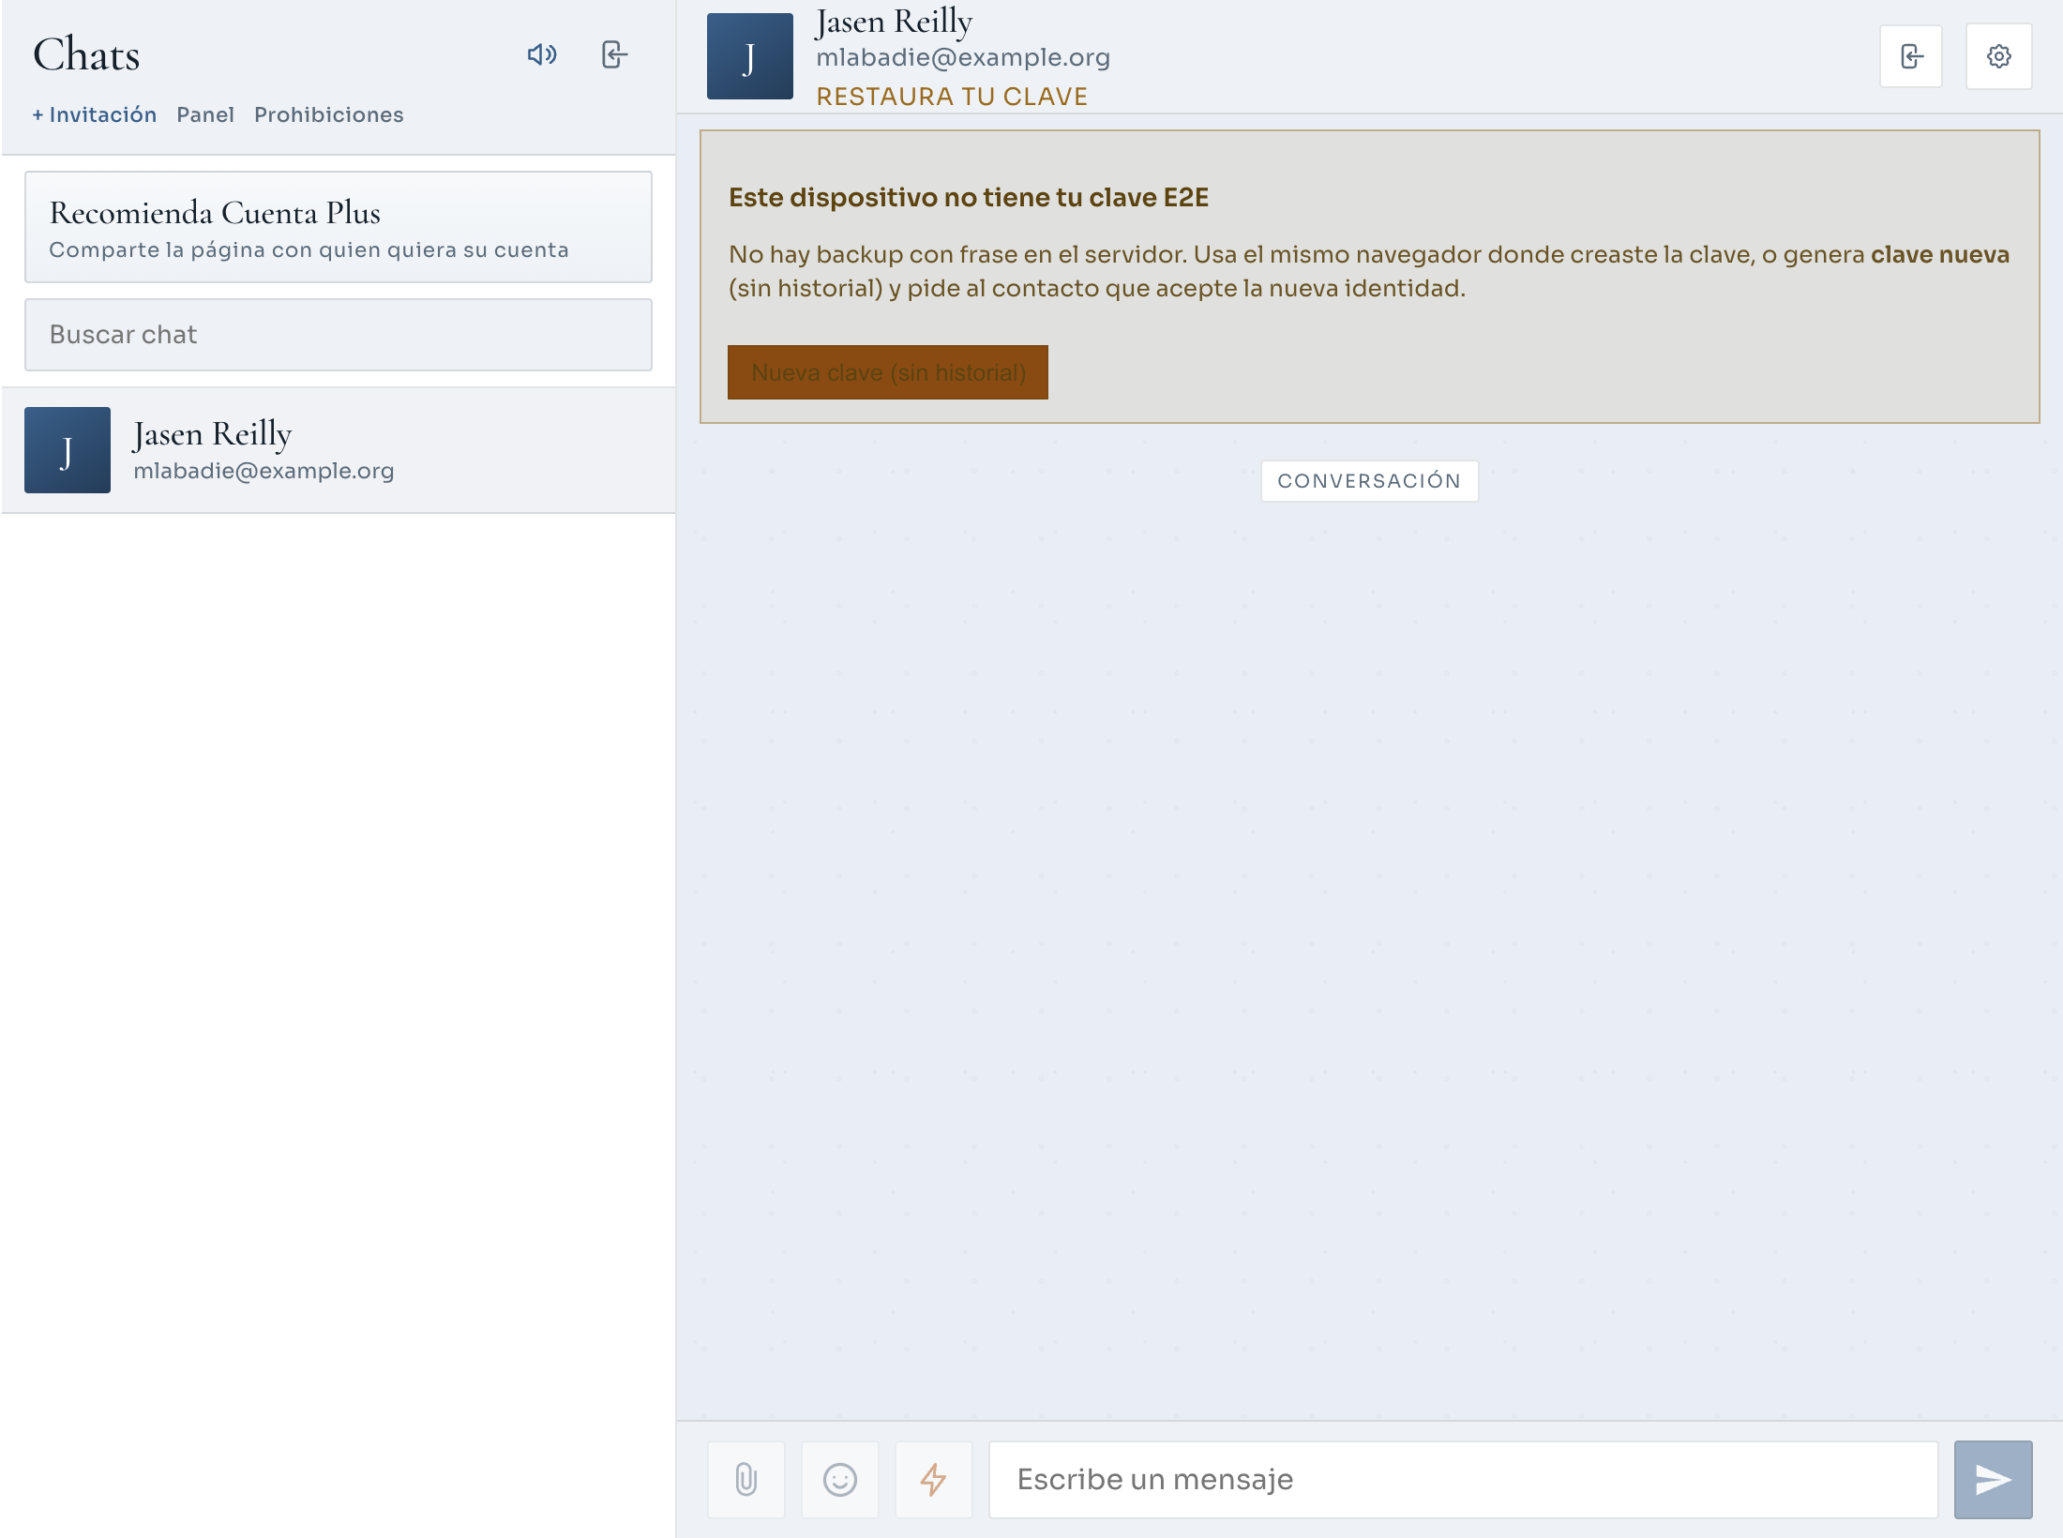Toggle the sound notifications speaker icon
Screen dimensions: 2063x1538
(x=542, y=54)
